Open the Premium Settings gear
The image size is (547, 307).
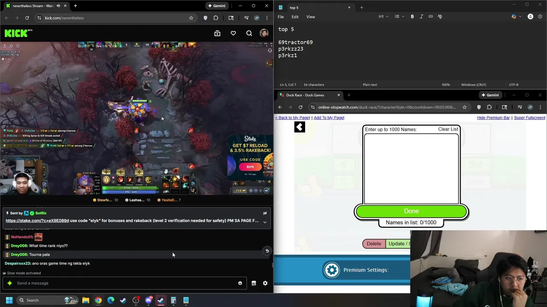[x=332, y=270]
